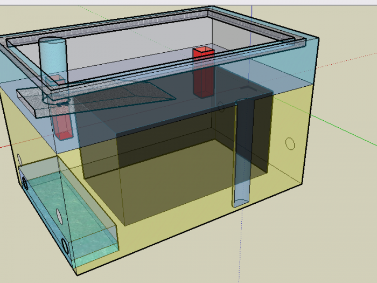Select circular hole at bottom-left front corner

(66, 246)
